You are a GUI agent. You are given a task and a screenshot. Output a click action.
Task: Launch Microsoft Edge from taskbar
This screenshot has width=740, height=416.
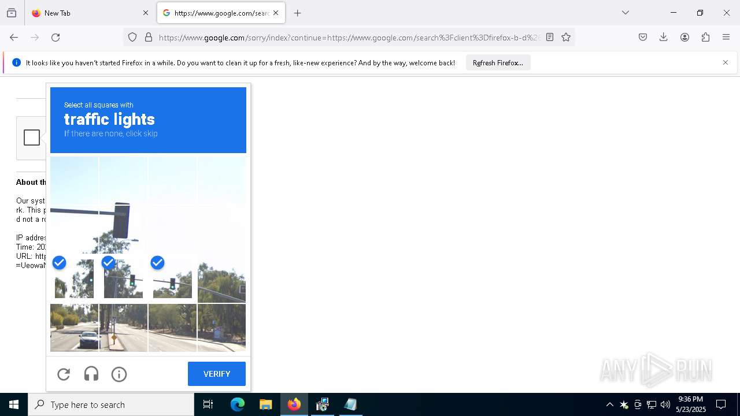coord(238,404)
